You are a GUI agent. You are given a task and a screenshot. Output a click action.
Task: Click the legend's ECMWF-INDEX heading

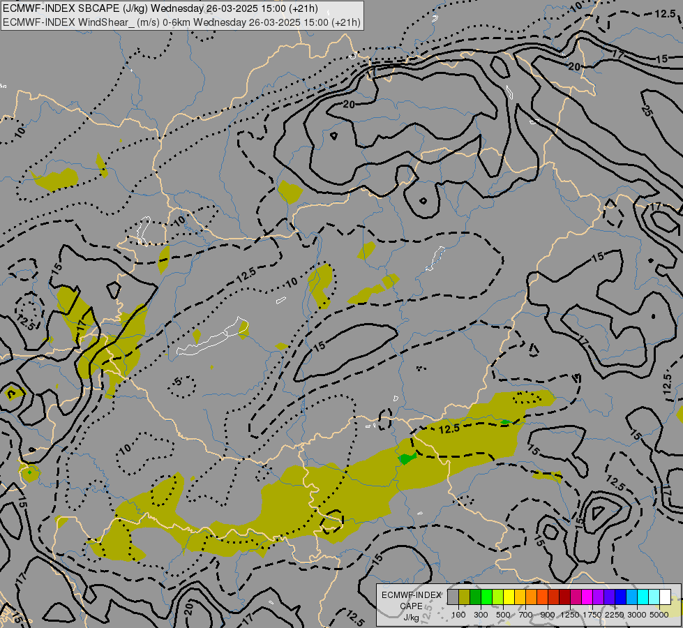tap(411, 595)
